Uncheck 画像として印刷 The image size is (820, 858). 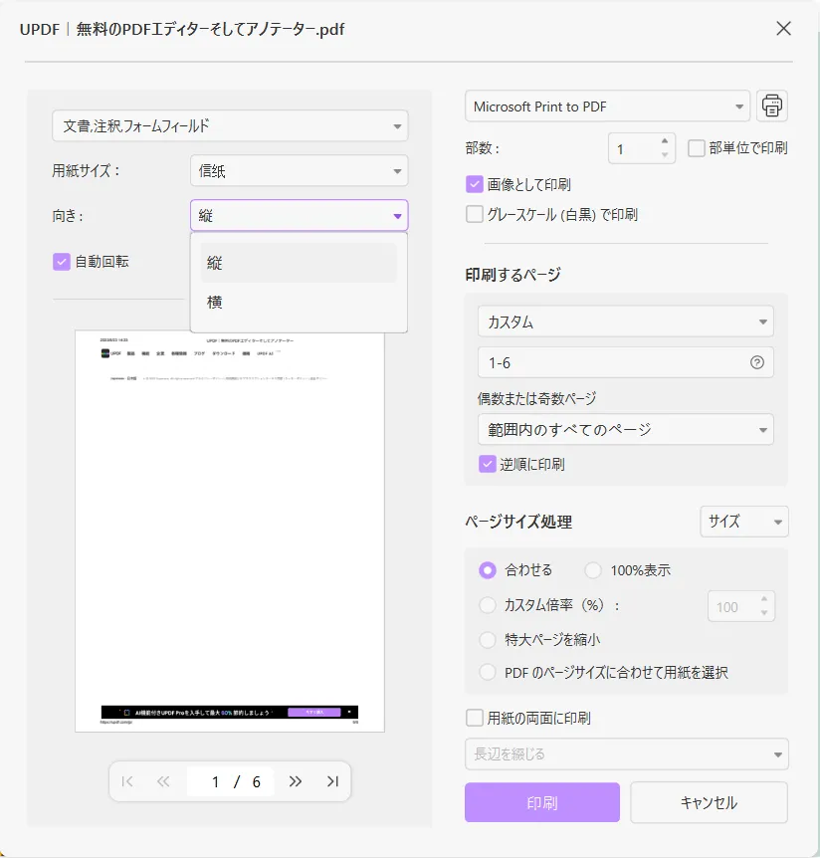475,184
